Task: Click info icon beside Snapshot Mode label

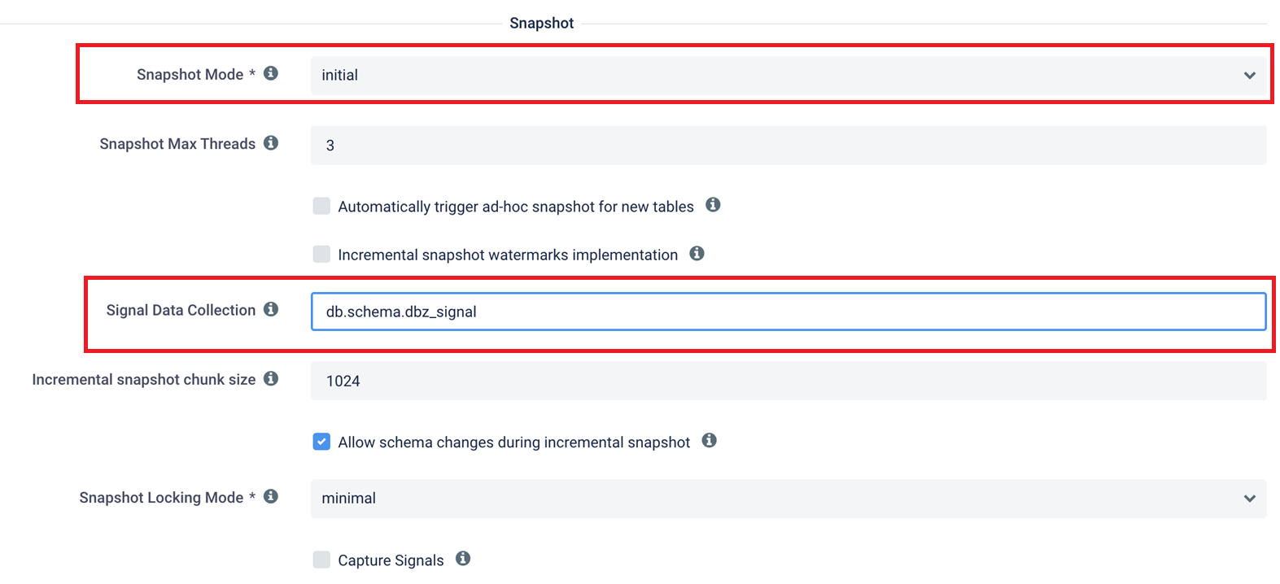Action: [x=271, y=73]
